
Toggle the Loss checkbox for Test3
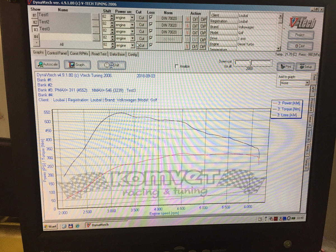click(x=151, y=31)
